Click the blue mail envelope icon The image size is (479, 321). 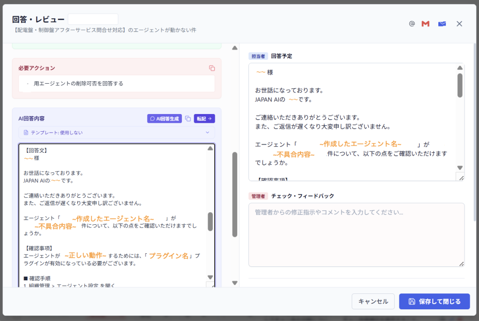pos(442,24)
